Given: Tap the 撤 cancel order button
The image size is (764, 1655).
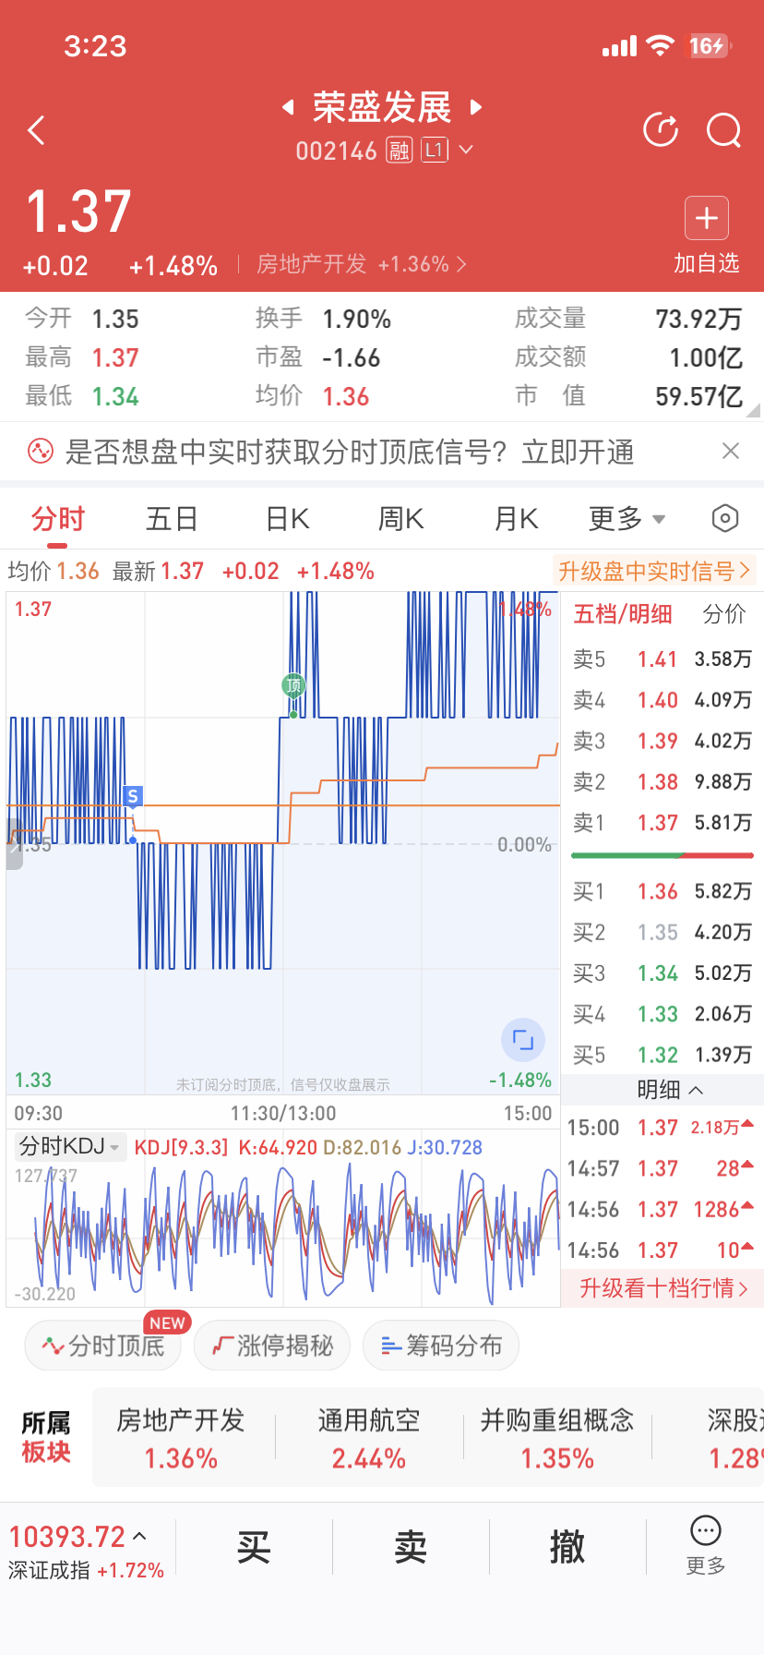Looking at the screenshot, I should [x=567, y=1547].
